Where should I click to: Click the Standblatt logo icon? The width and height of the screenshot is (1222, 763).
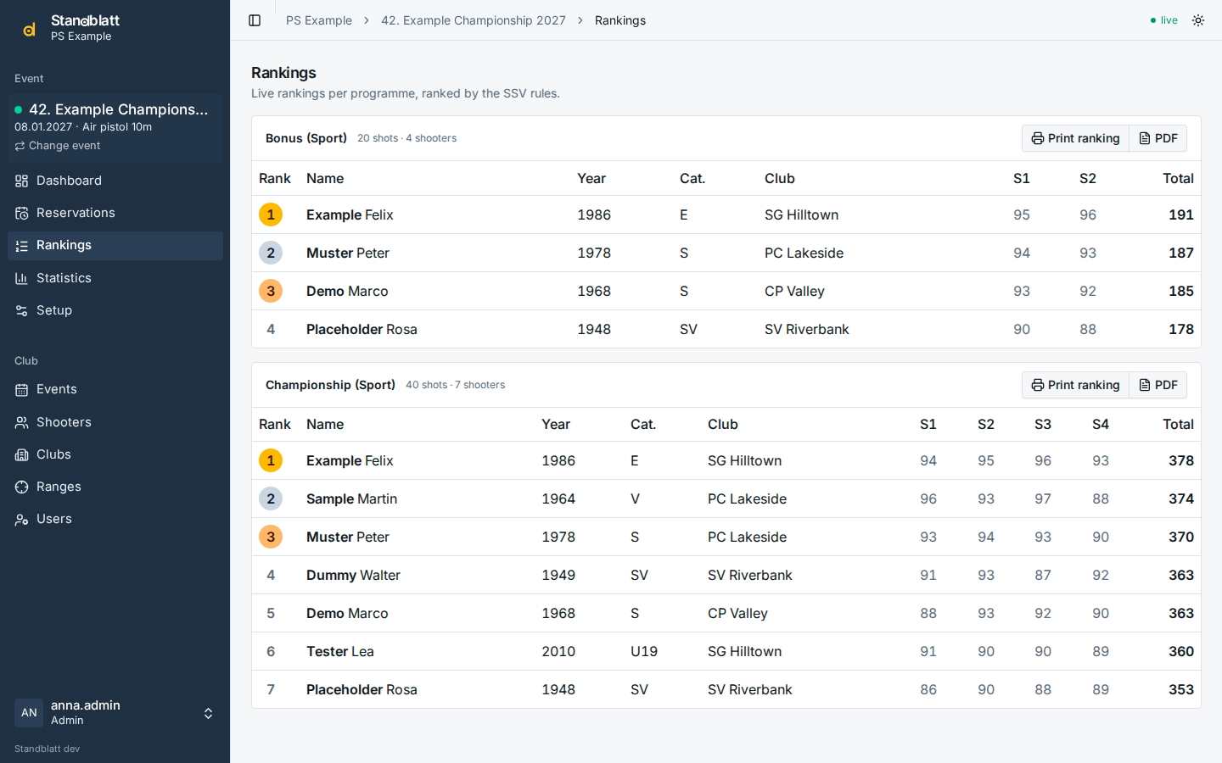point(29,29)
